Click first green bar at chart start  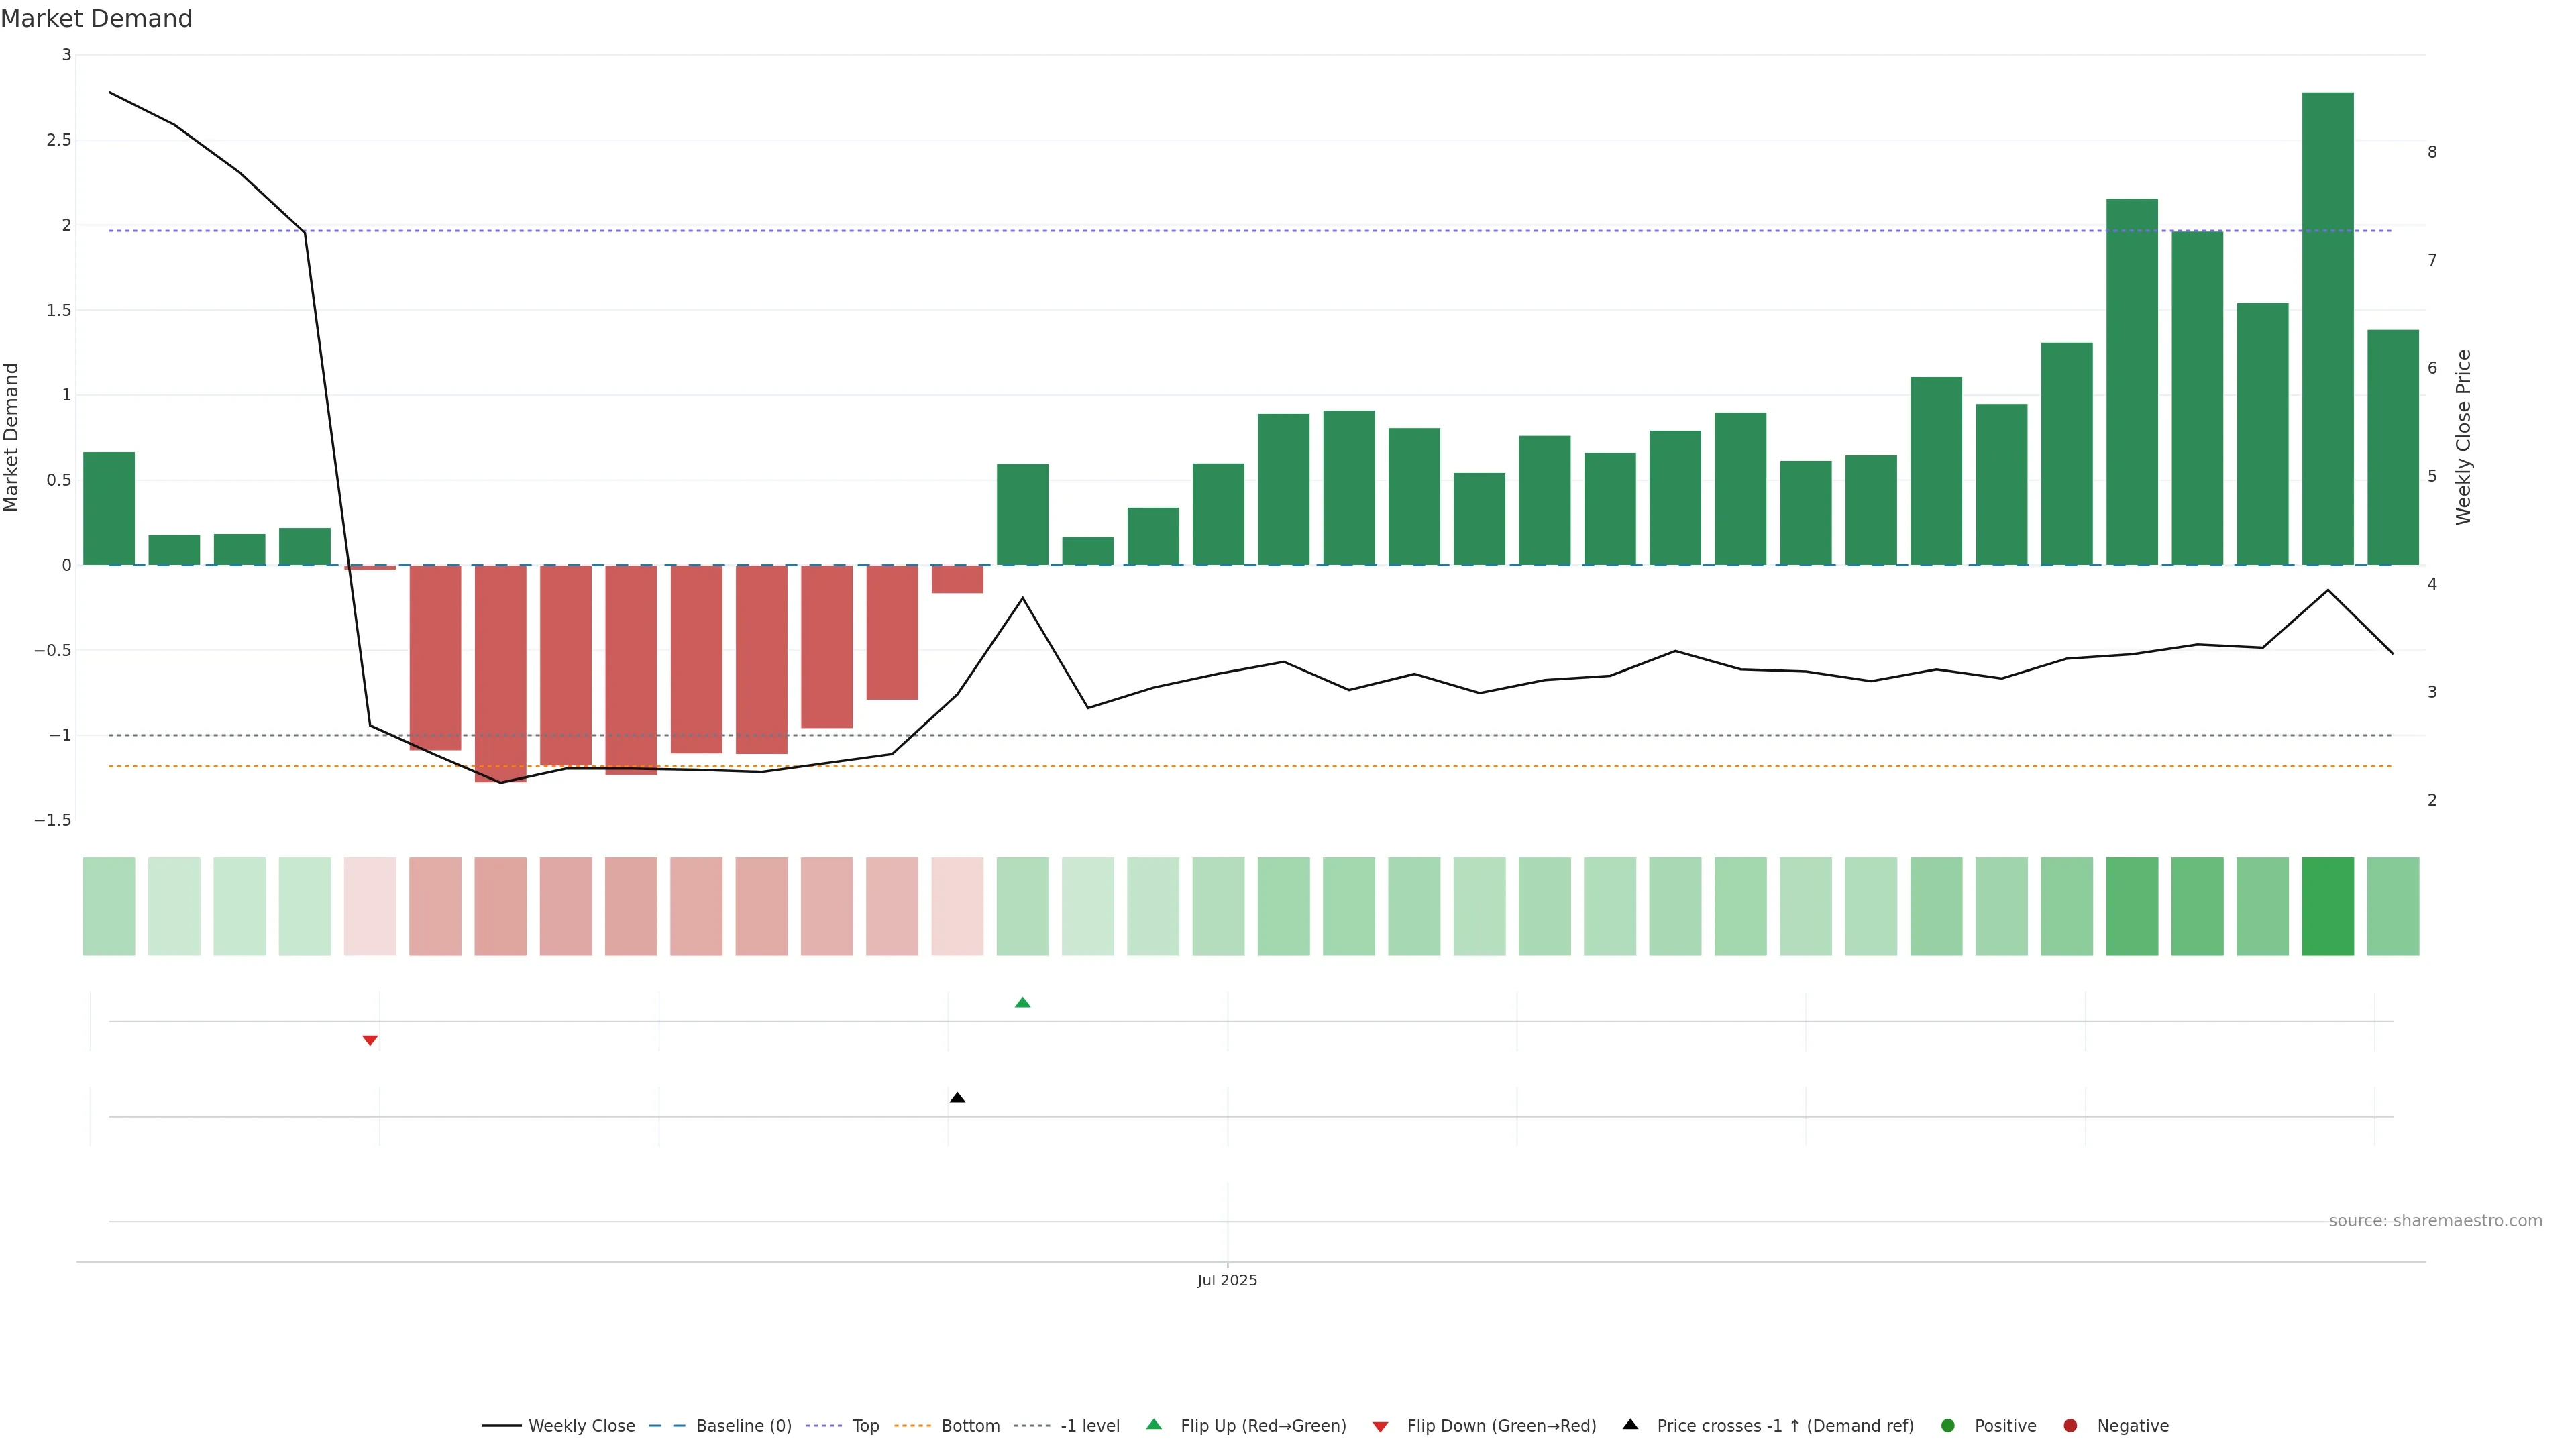point(109,508)
